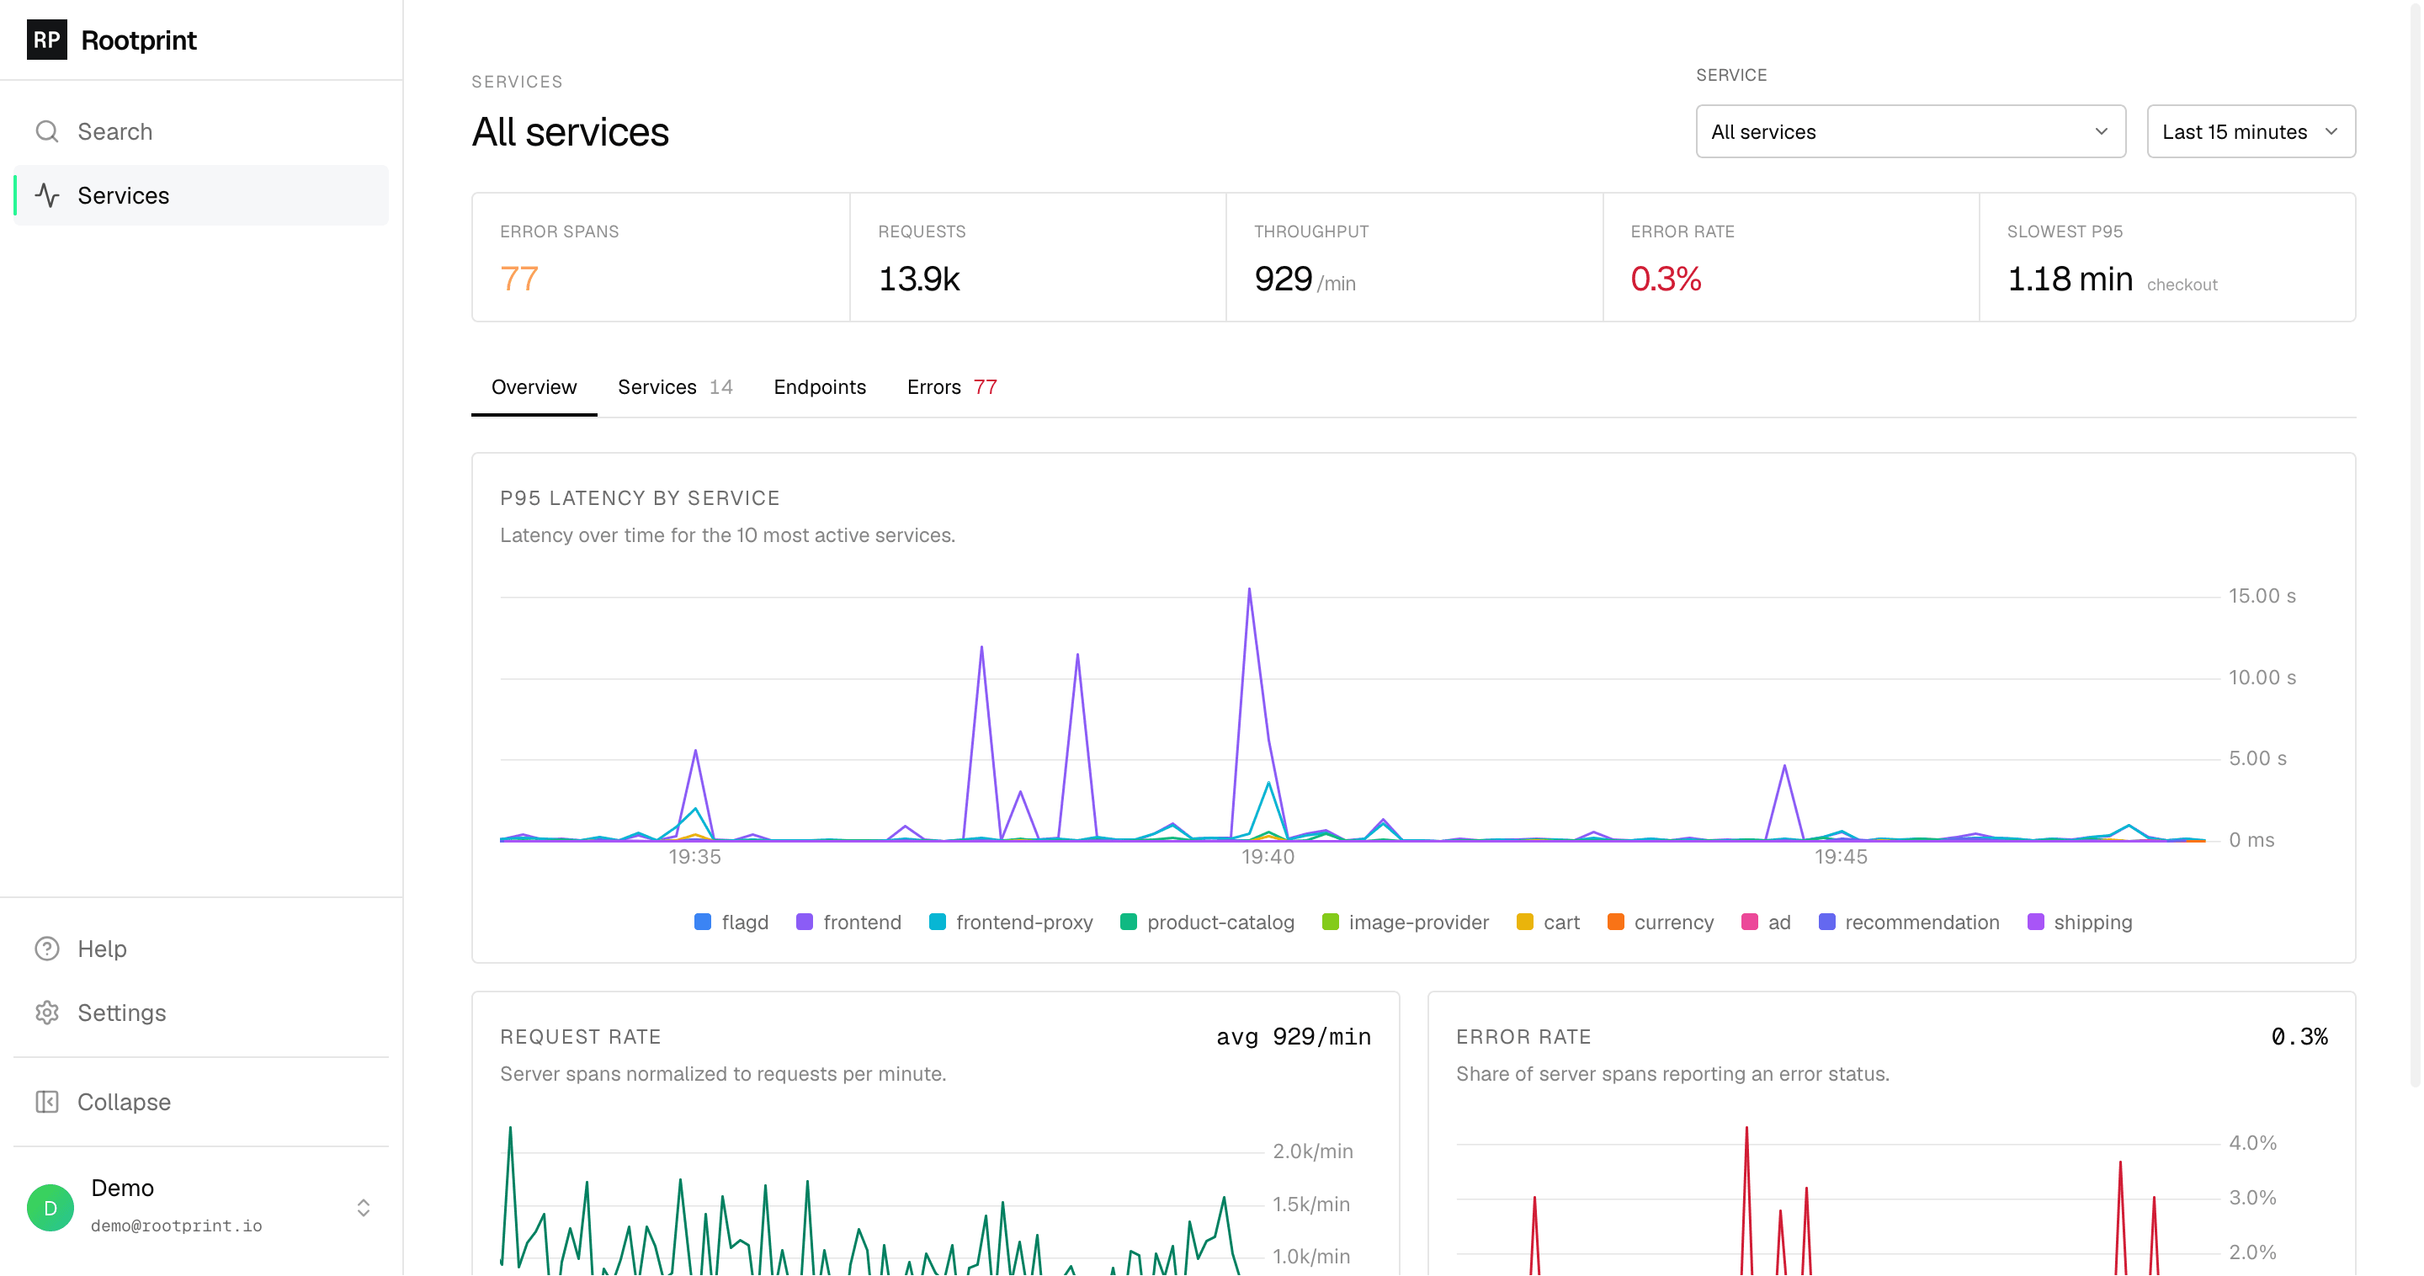Expand the Demo account switcher chevrons
Viewport: 2424px width, 1276px height.
(x=364, y=1209)
